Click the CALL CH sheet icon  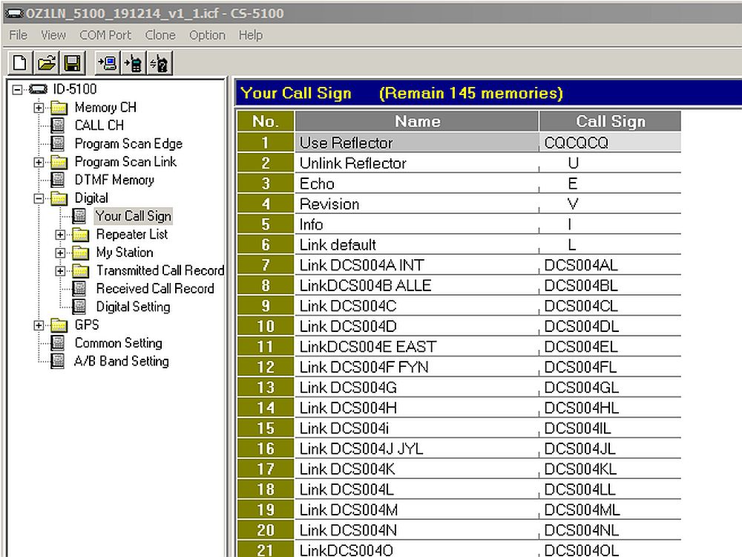[x=58, y=126]
